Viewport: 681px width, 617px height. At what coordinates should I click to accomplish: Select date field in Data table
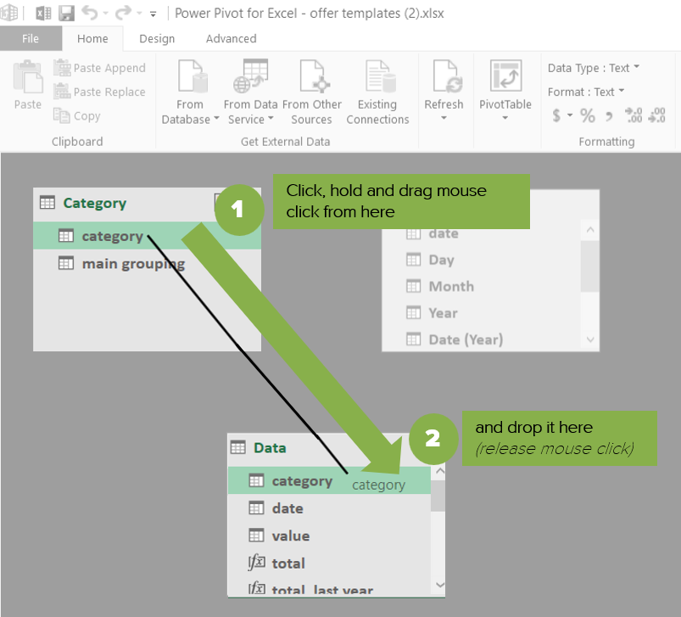tap(329, 508)
